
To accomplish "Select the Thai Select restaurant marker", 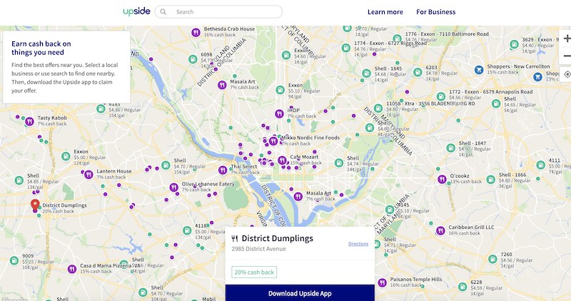I will click(223, 170).
